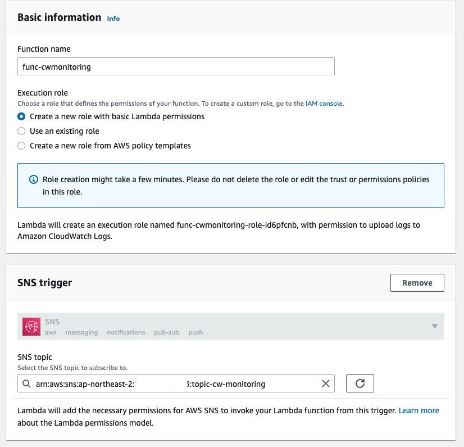
Task: Clear the SNS topic field with X
Action: point(326,384)
